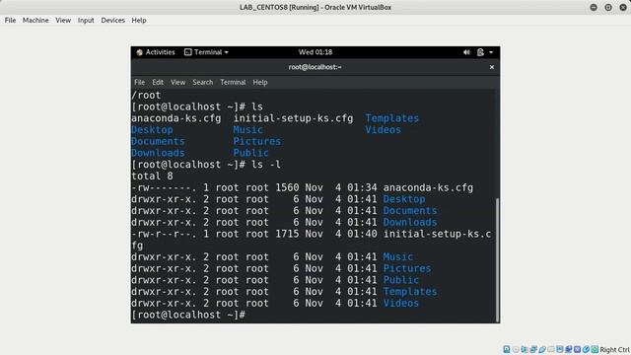The height and width of the screenshot is (355, 631).
Task: Open the VirtualBox Help menu
Action: pyautogui.click(x=139, y=20)
